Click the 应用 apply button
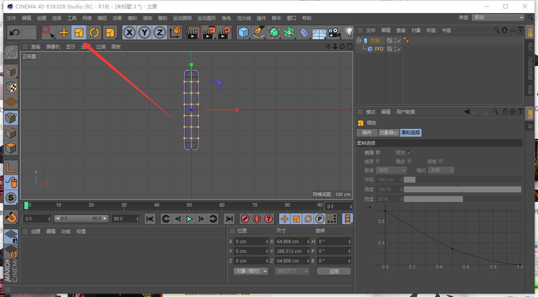The height and width of the screenshot is (297, 538). 334,271
